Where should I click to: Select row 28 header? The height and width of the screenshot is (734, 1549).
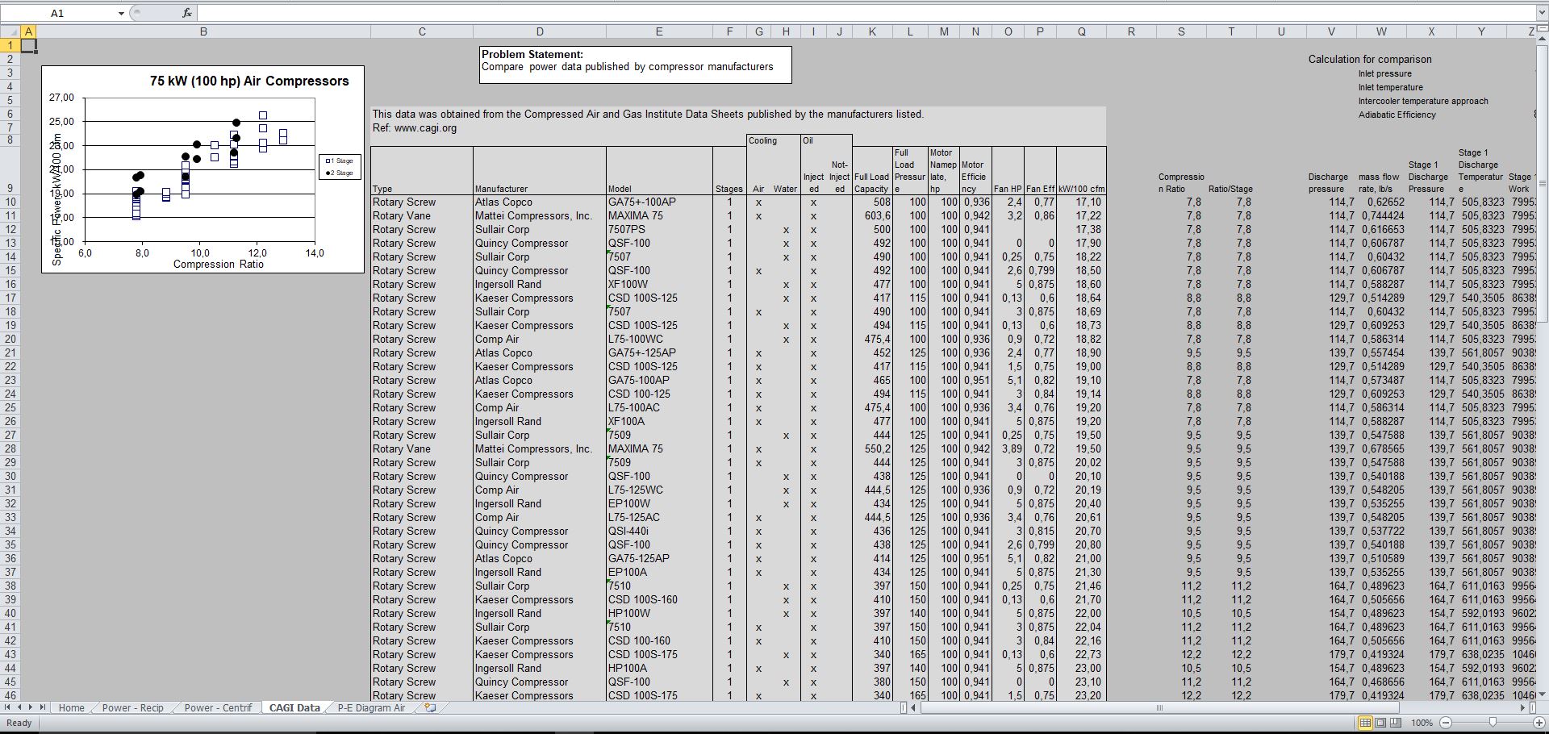coord(10,448)
